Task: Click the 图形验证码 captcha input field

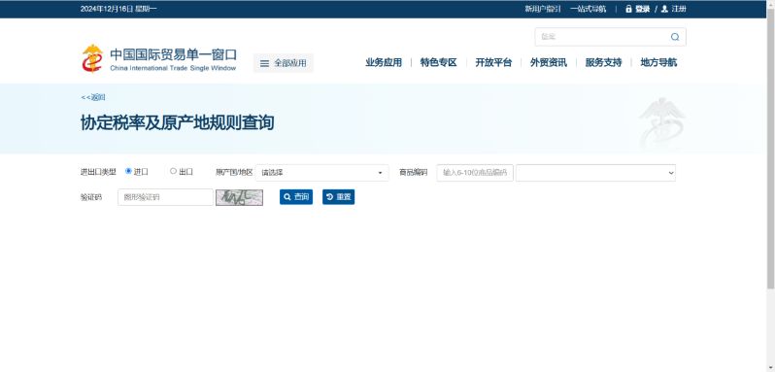Action: [165, 197]
